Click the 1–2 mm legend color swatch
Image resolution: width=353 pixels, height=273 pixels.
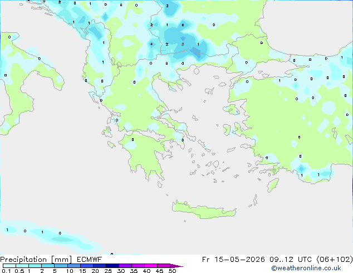pyautogui.click(x=35, y=266)
